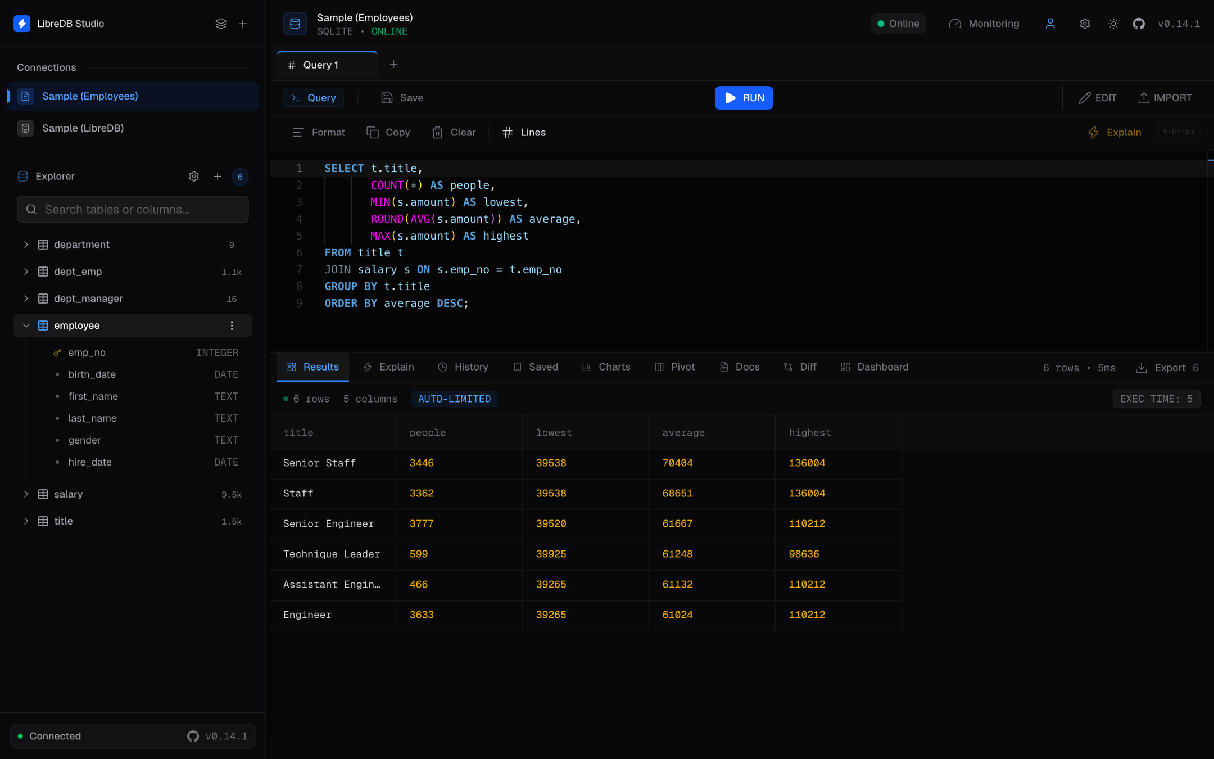Click Explain with lightning icon in editor toolbar
Image resolution: width=1214 pixels, height=759 pixels.
pos(1115,133)
